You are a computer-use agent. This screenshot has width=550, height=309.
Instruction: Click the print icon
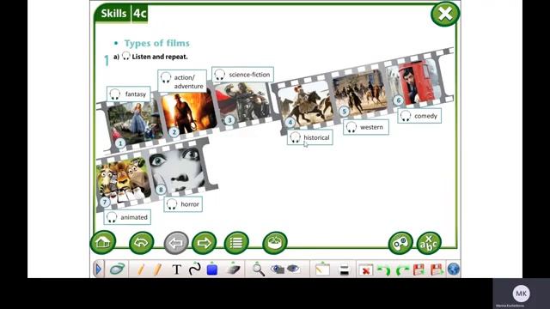click(345, 270)
